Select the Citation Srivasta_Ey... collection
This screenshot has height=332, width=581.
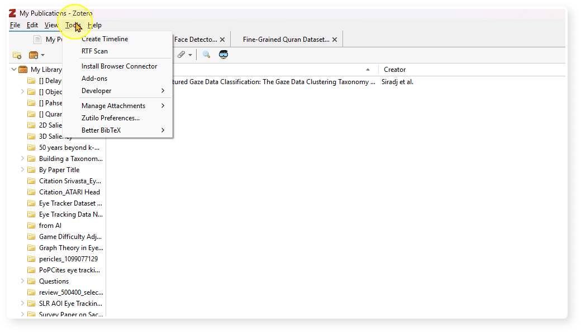point(70,181)
